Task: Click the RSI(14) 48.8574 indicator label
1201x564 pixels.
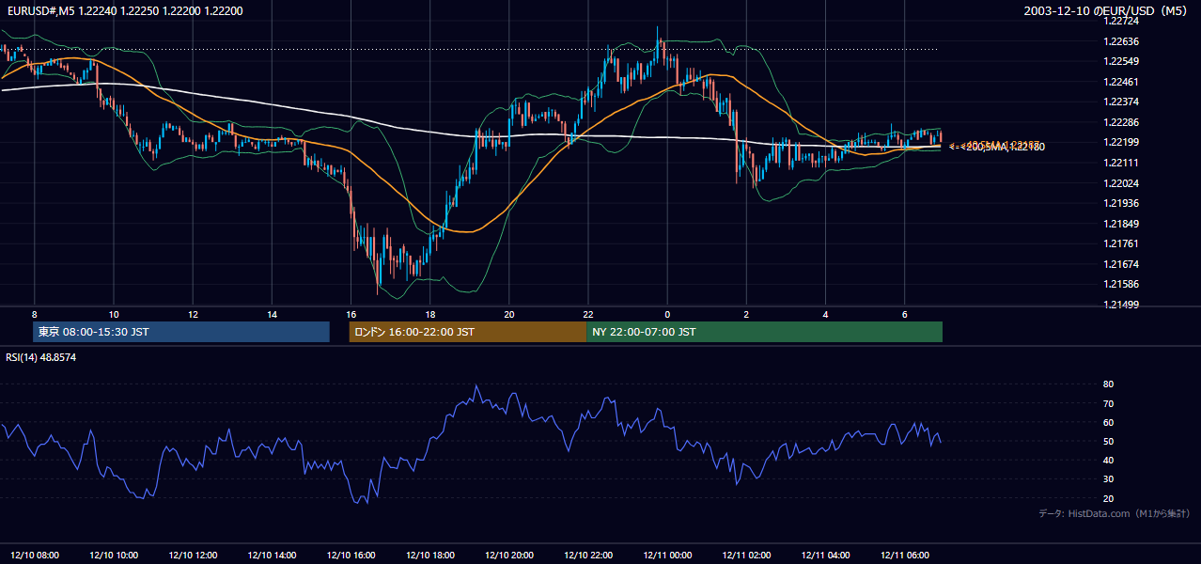Action: (40, 358)
